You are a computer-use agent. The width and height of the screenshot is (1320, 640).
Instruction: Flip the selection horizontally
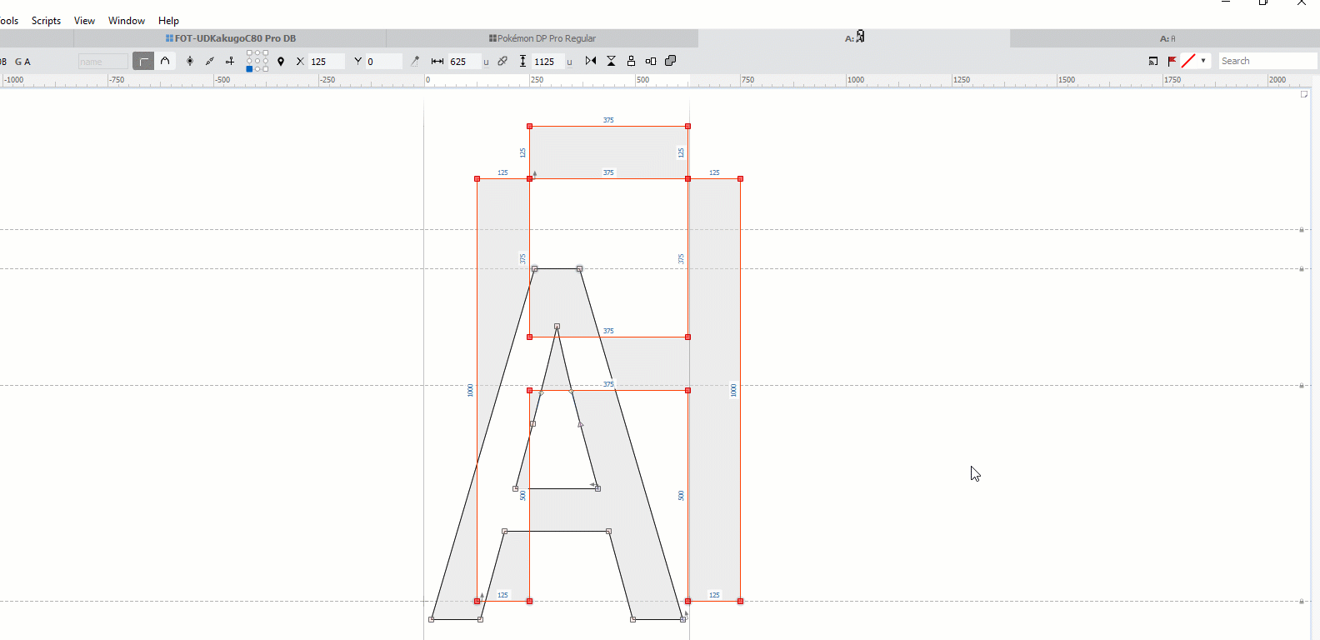click(591, 61)
